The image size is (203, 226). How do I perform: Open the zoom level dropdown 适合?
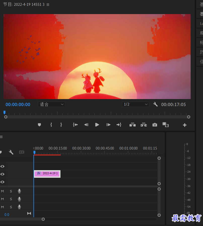point(52,104)
